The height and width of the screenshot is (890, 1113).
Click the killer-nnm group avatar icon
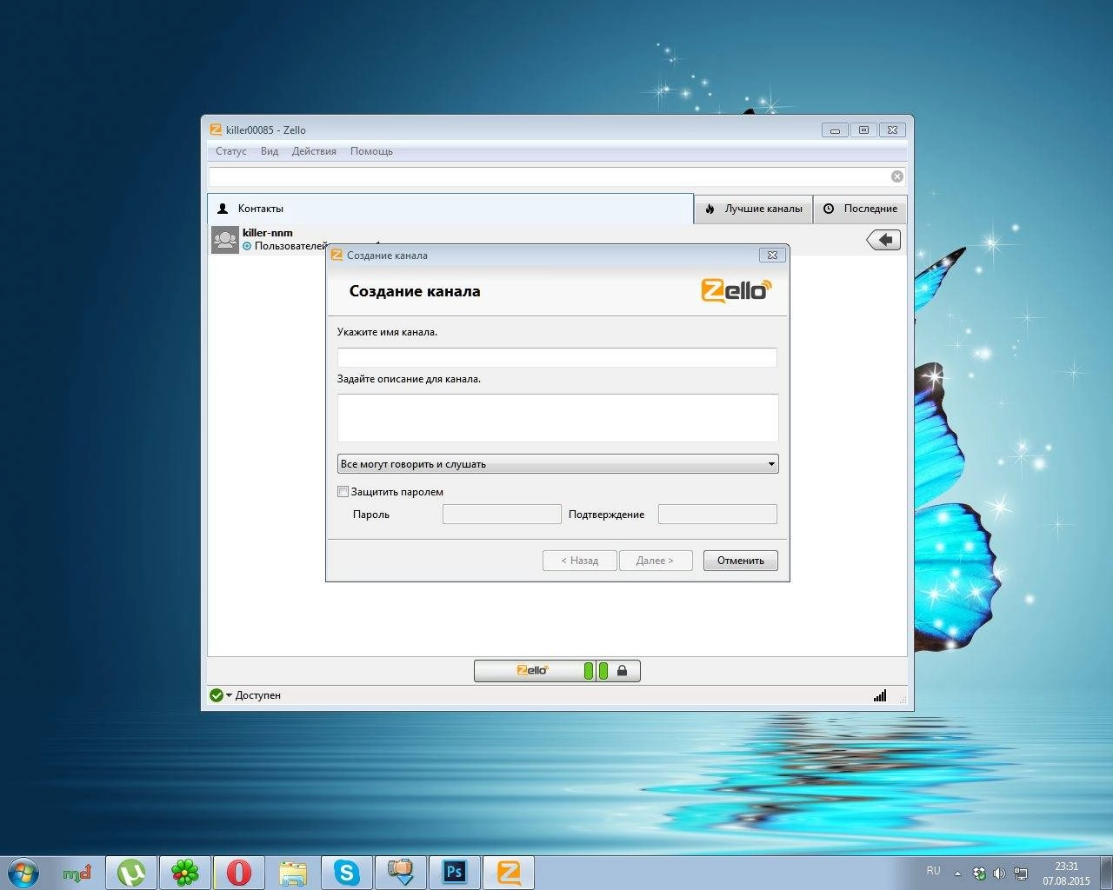[x=225, y=240]
